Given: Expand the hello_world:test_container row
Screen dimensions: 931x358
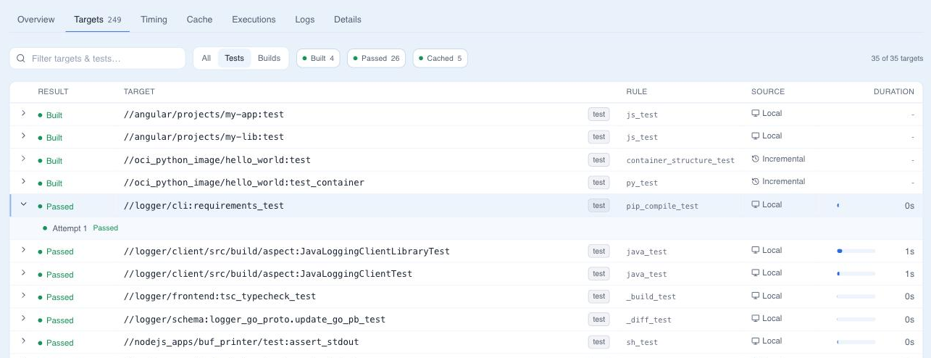Looking at the screenshot, I should (x=23, y=181).
